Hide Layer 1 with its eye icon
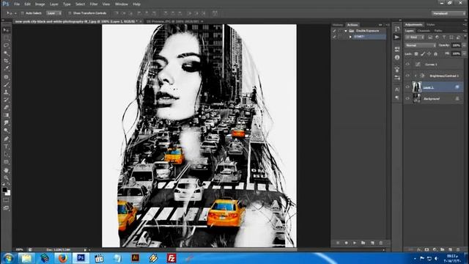This screenshot has height=264, width=469. click(x=407, y=87)
